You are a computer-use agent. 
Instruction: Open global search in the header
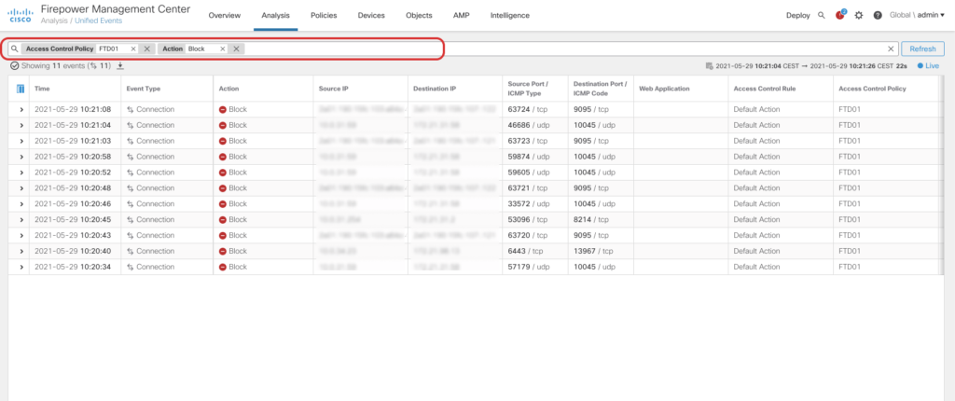pyautogui.click(x=821, y=15)
